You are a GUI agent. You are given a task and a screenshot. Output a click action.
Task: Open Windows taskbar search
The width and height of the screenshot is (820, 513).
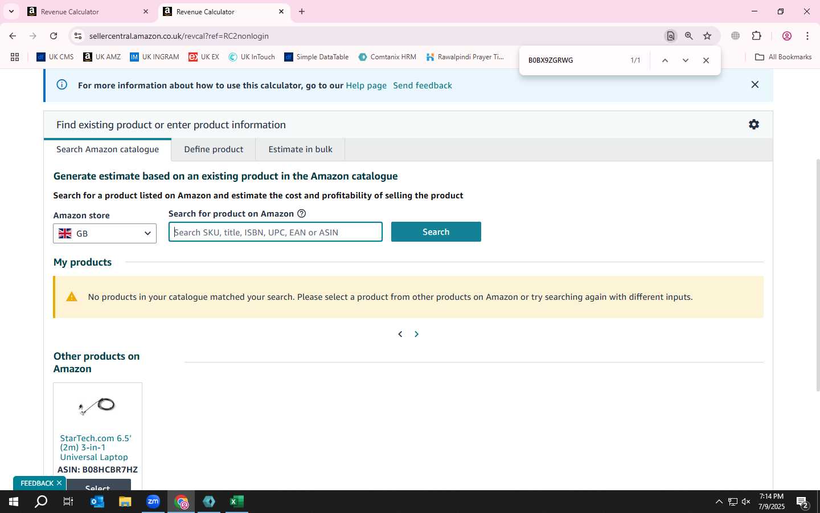tap(41, 502)
